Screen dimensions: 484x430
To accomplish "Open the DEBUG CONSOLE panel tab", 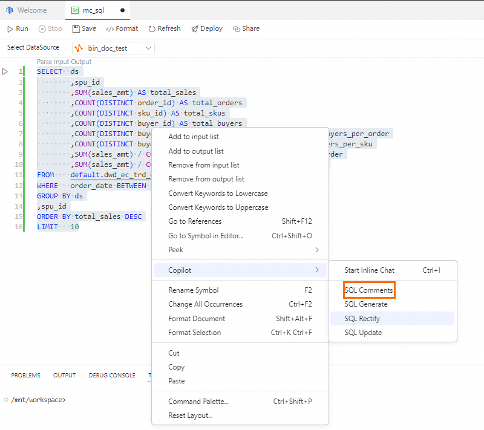I will coord(112,376).
